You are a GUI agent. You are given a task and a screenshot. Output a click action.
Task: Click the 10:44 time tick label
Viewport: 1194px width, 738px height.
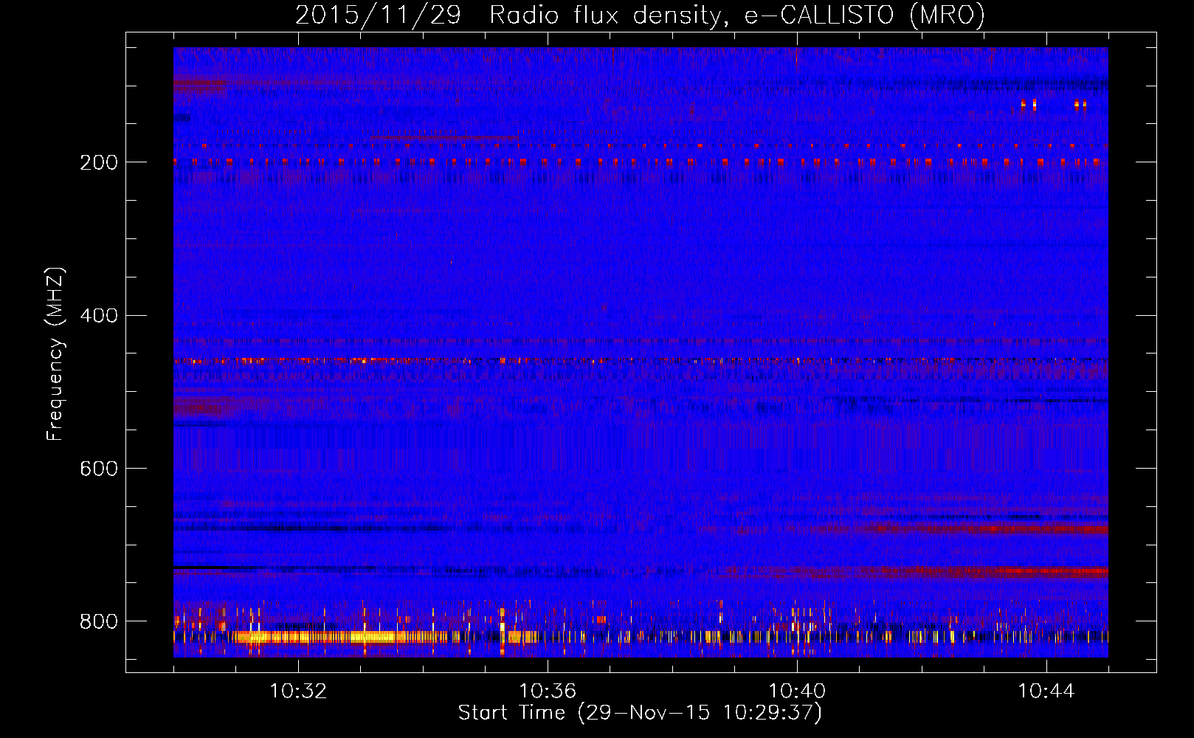coord(1046,692)
